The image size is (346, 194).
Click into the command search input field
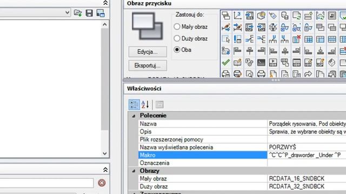(x=46, y=183)
